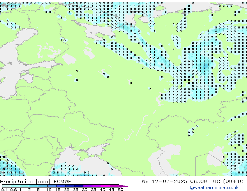The height and width of the screenshot is (191, 247).
Task: Select the 10–15 mm blue legend swatch
Action: pyautogui.click(x=52, y=186)
